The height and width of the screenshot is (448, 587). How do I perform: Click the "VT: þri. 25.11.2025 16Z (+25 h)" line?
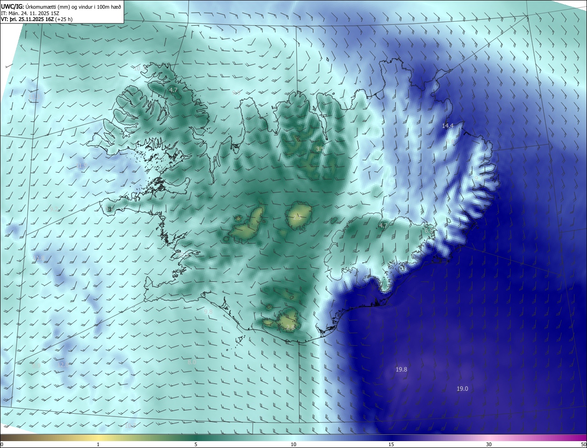pos(37,19)
